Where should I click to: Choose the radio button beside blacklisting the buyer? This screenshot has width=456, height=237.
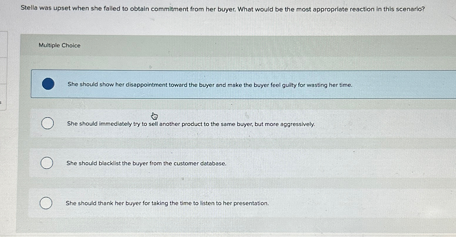coord(47,163)
